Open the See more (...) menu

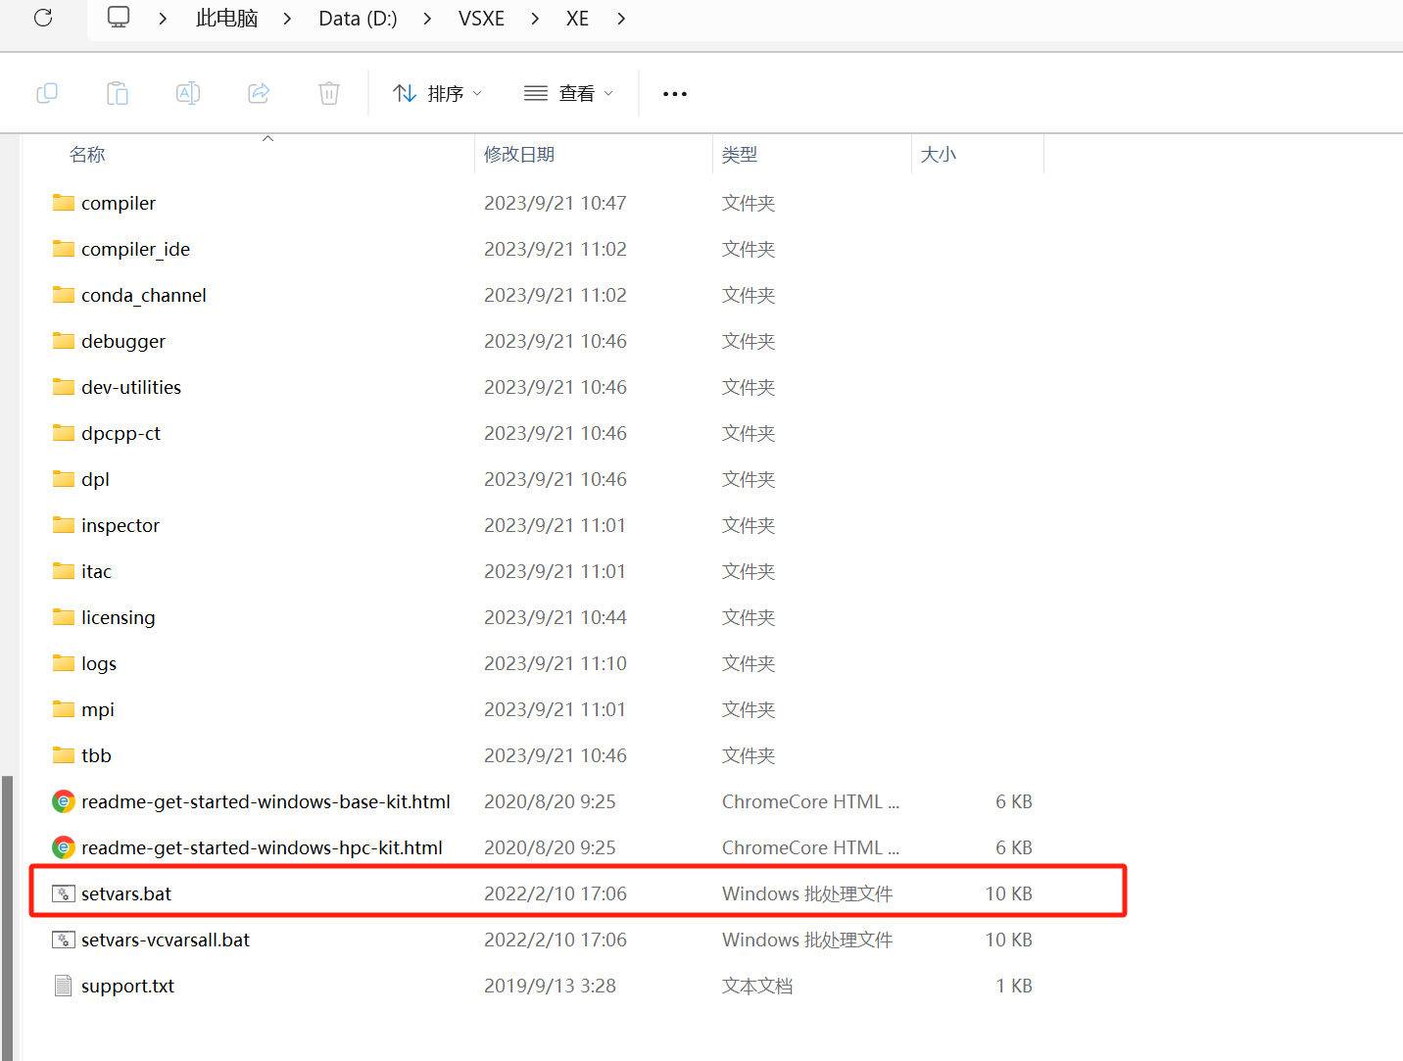674,93
